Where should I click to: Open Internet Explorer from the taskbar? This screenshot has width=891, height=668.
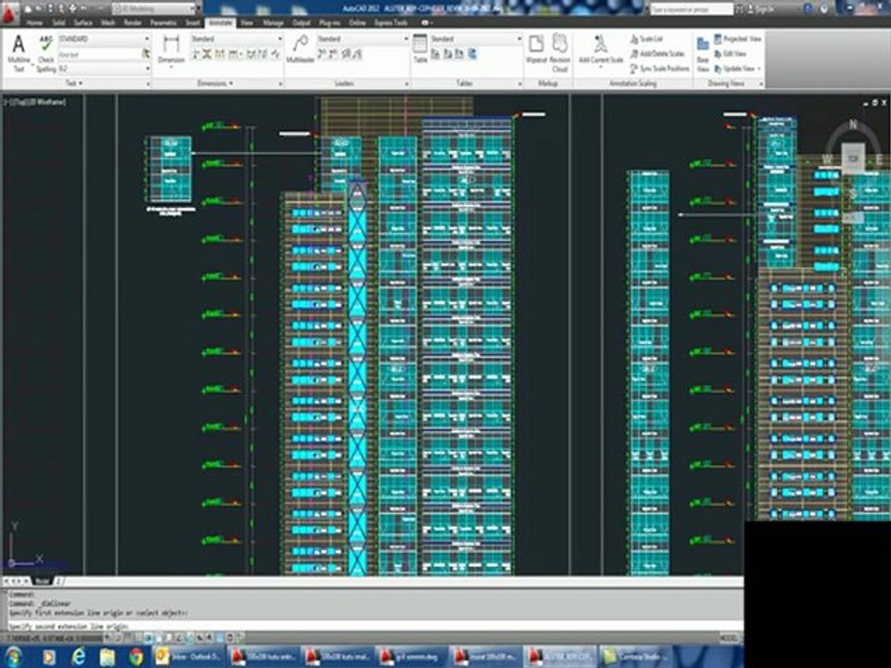[78, 657]
